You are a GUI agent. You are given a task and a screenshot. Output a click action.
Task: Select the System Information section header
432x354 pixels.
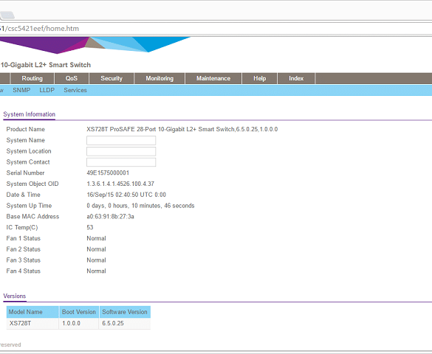pos(30,114)
